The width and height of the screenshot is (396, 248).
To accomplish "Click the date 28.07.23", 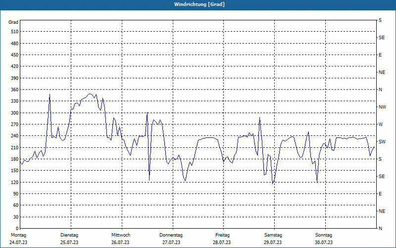I will pyautogui.click(x=222, y=243).
